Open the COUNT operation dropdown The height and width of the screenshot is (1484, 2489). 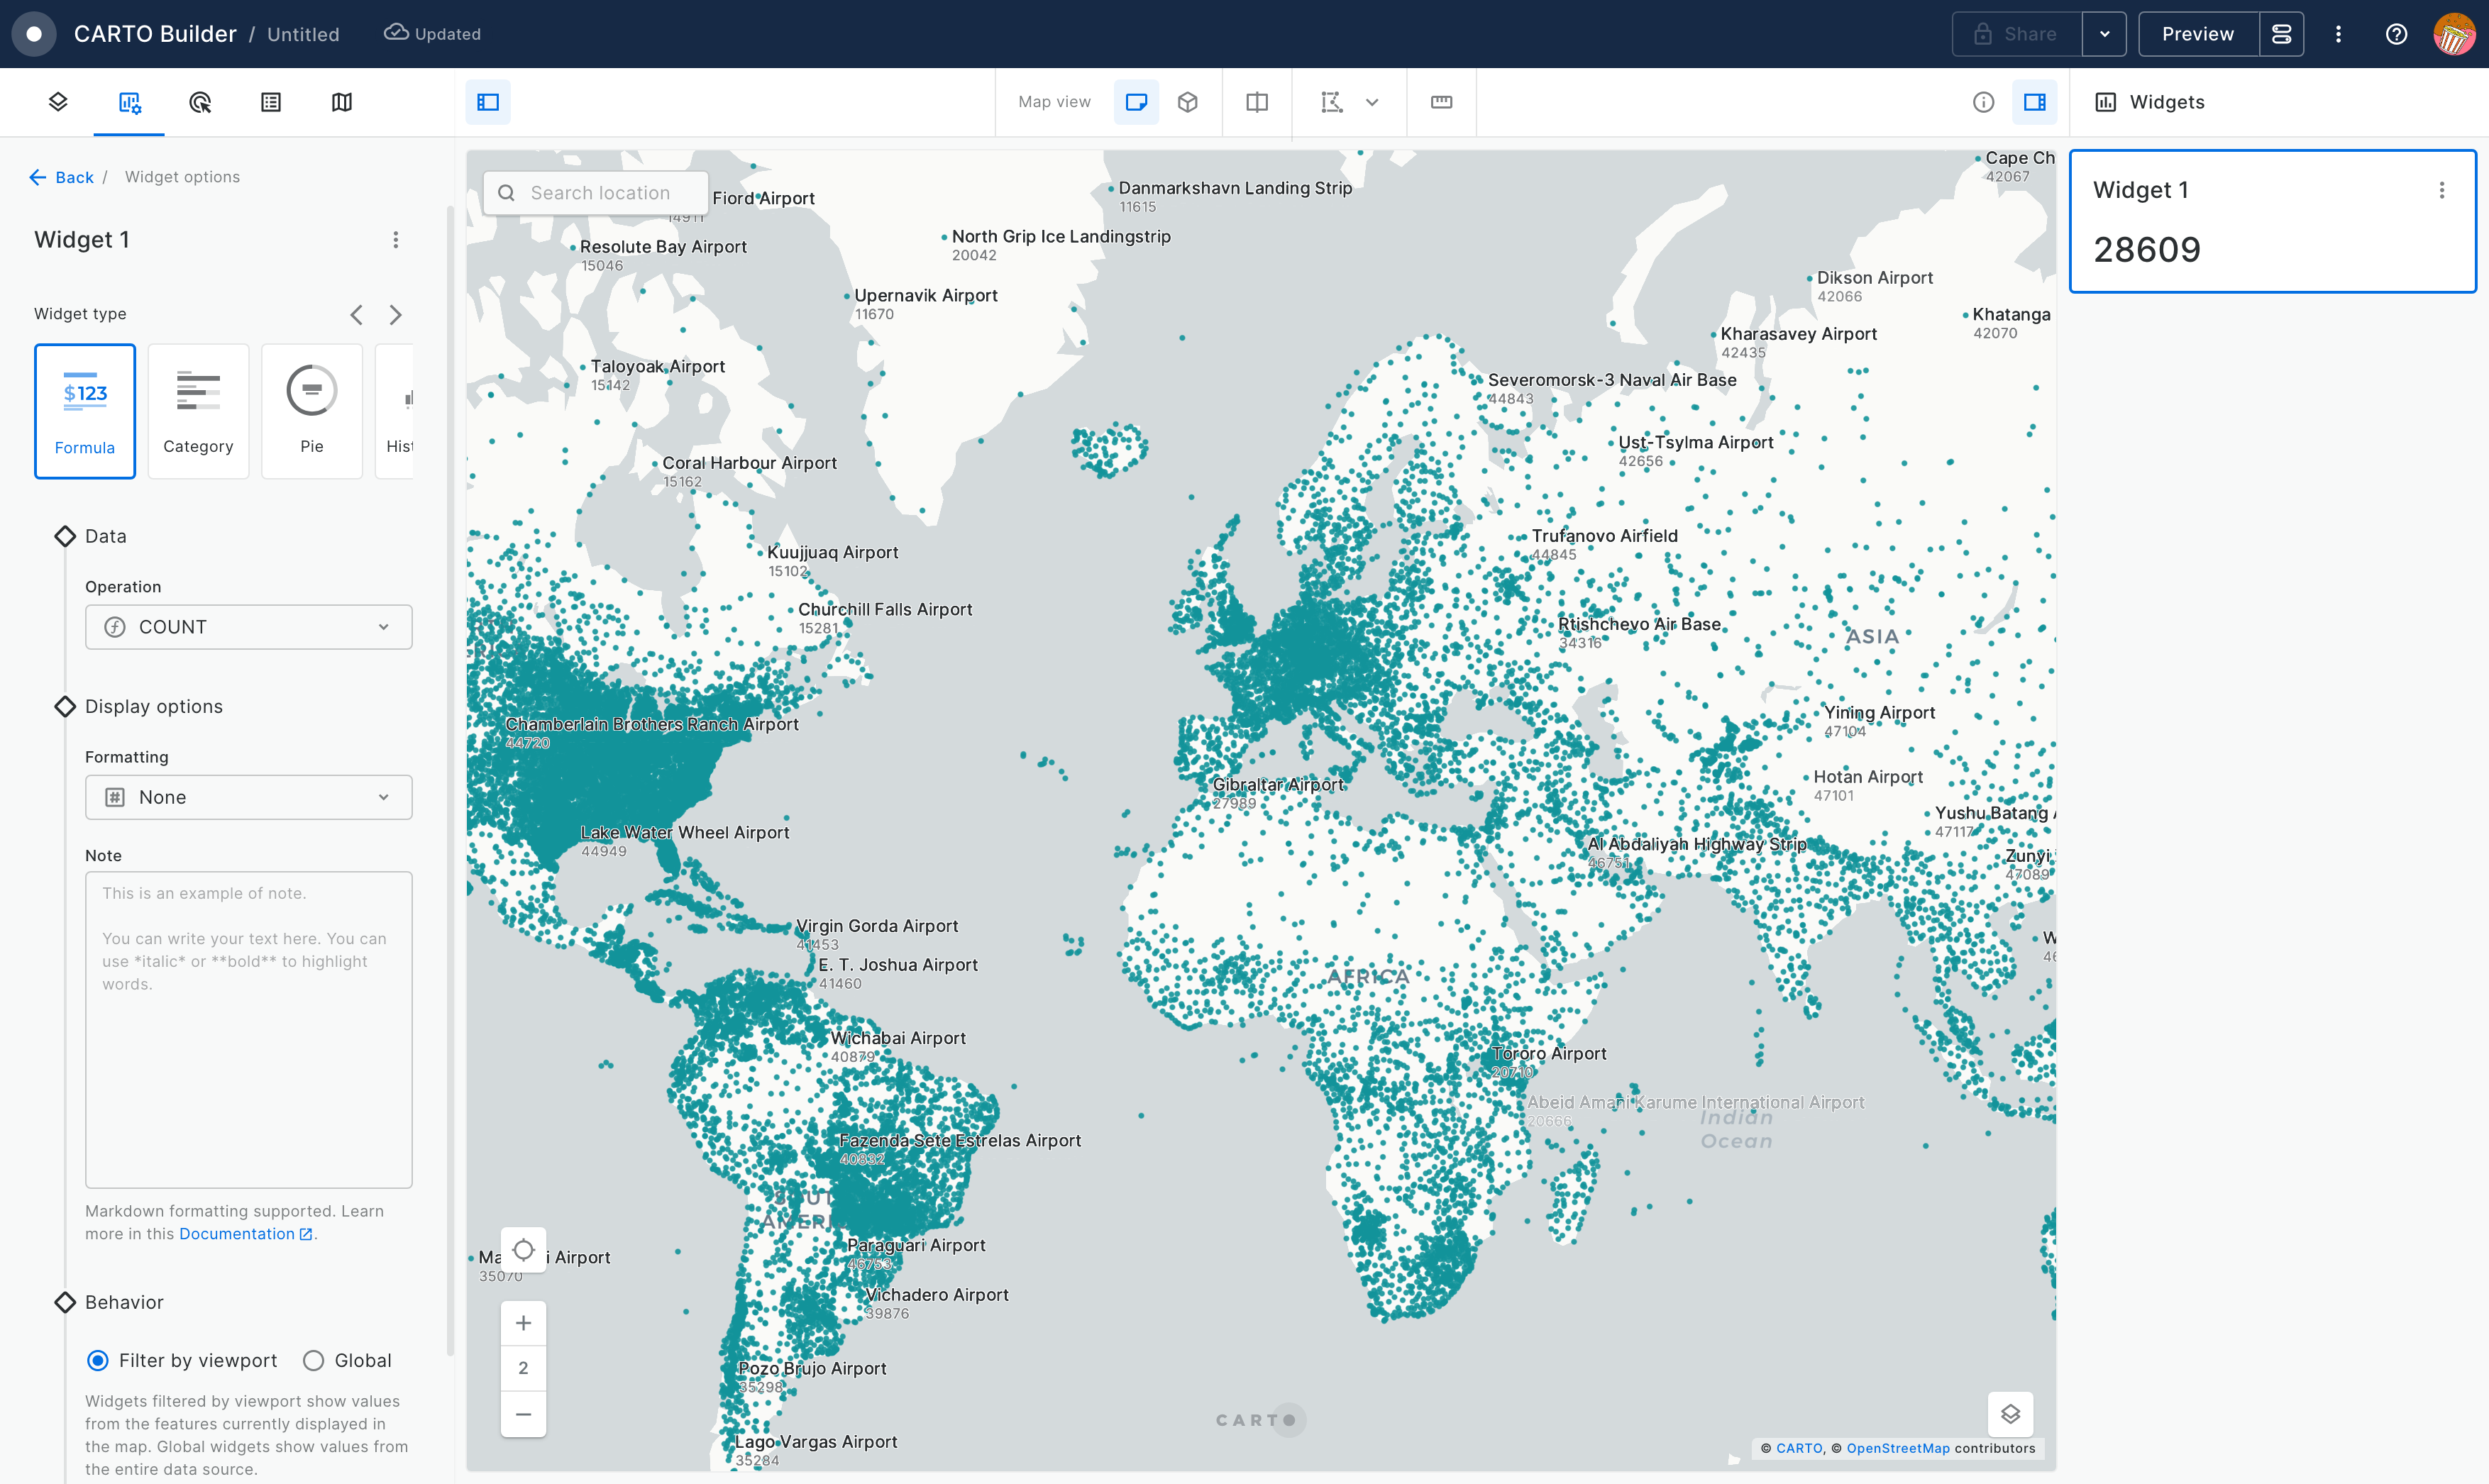tap(248, 627)
